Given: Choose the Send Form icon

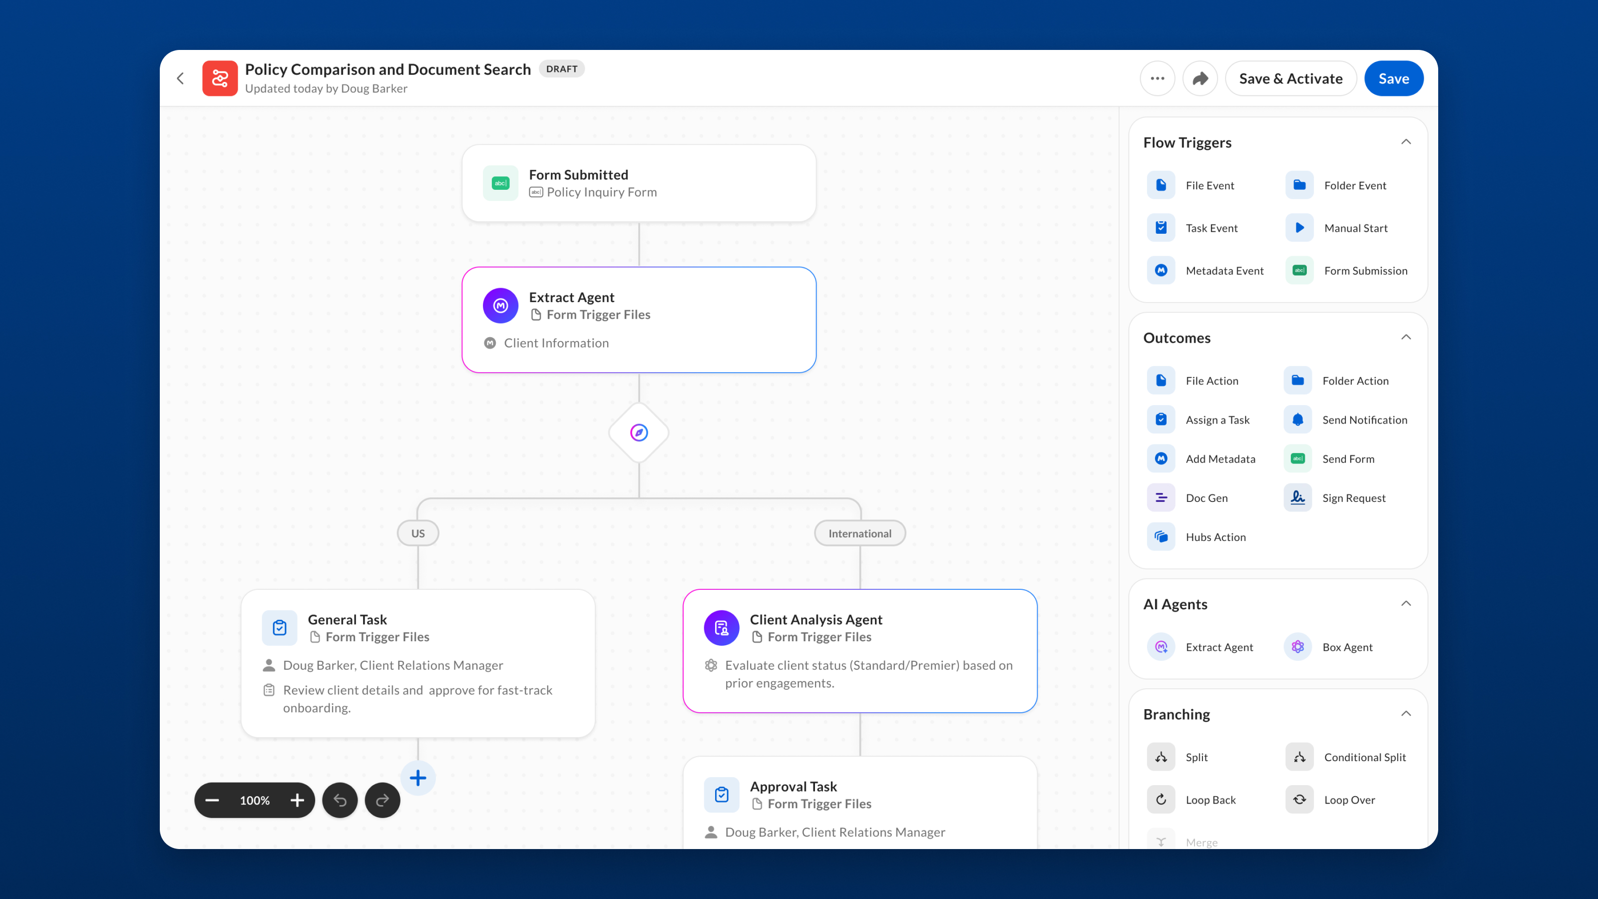Looking at the screenshot, I should [x=1297, y=458].
